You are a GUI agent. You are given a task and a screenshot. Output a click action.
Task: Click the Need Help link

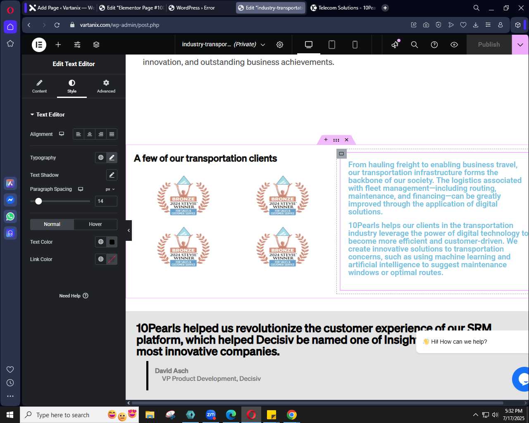(74, 296)
